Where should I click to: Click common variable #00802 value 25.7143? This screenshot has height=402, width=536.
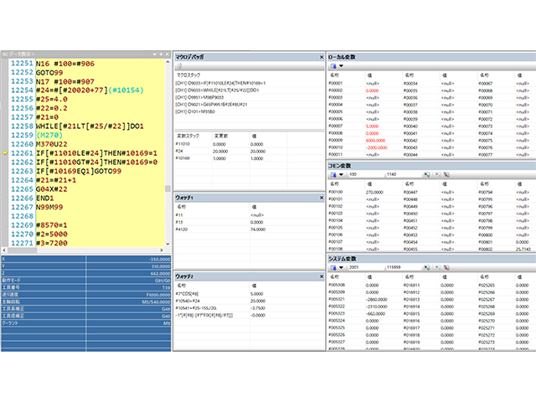523,250
